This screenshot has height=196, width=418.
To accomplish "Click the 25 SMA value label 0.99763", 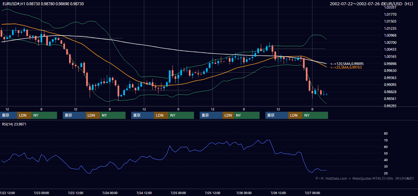I will pyautogui.click(x=346, y=67).
